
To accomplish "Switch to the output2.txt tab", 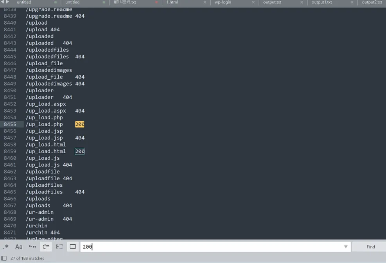I will pyautogui.click(x=372, y=2).
